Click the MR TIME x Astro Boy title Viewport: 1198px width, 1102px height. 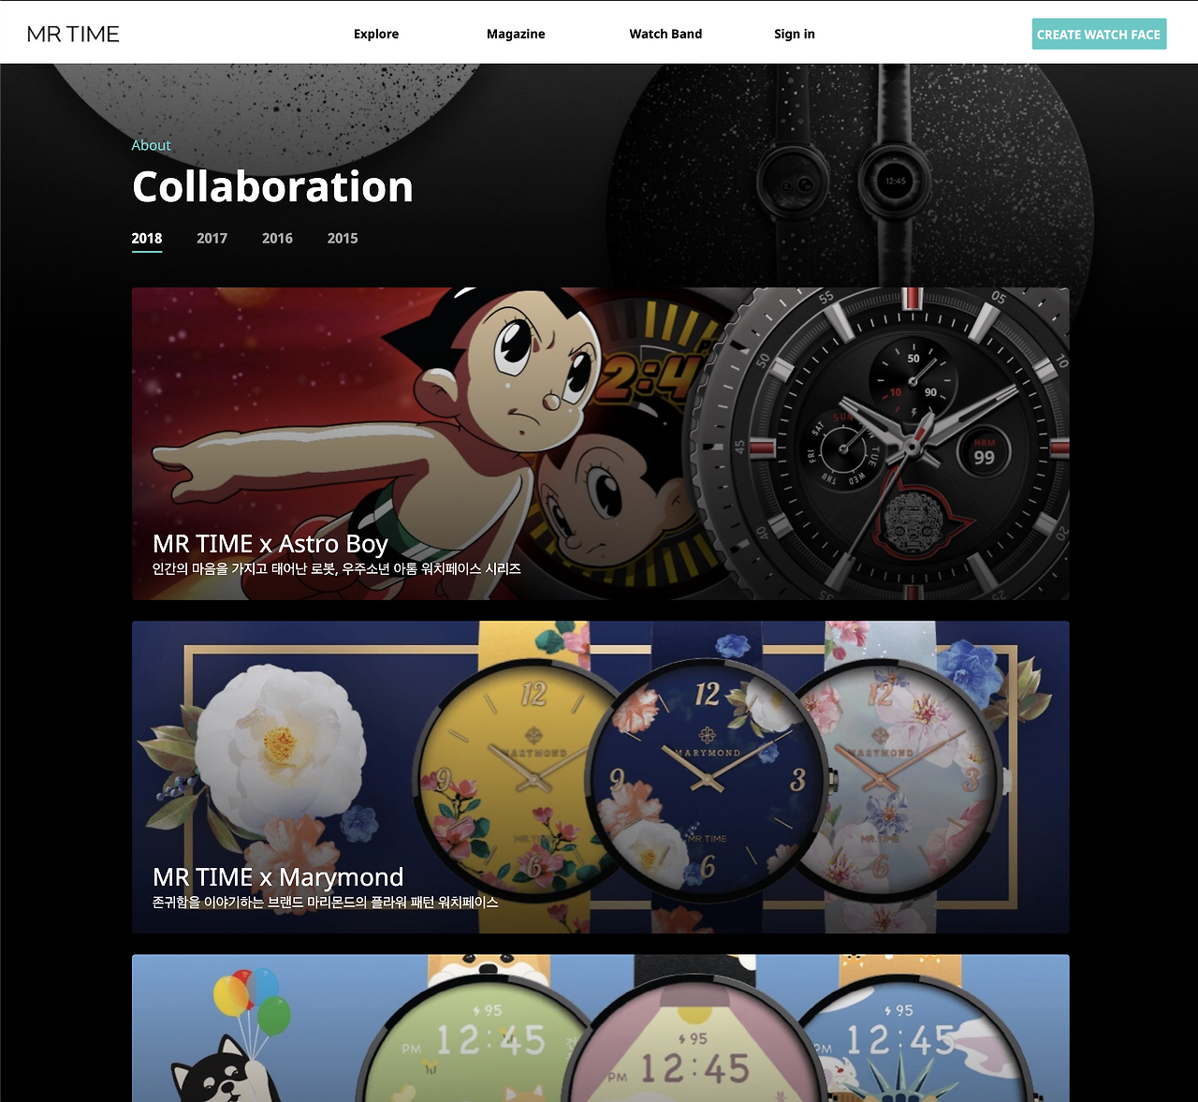point(270,544)
